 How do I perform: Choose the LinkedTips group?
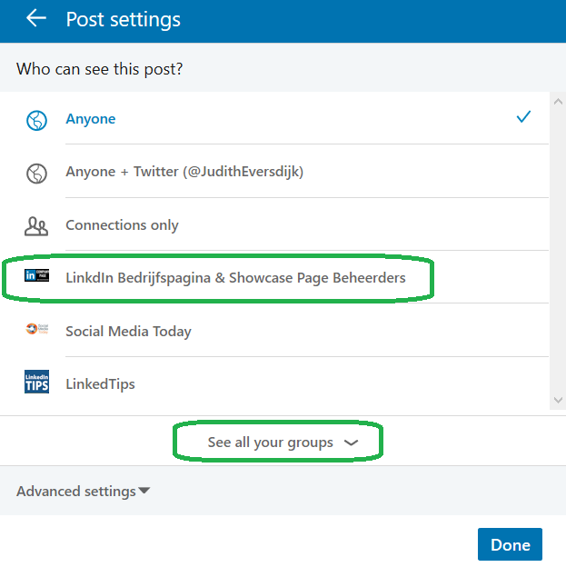(274, 383)
